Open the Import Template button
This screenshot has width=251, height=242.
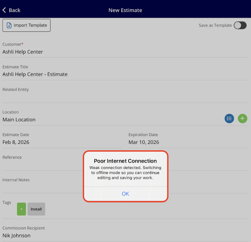point(26,25)
